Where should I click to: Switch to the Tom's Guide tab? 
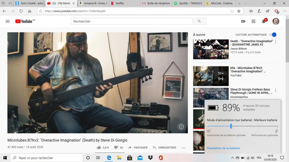point(30,3)
